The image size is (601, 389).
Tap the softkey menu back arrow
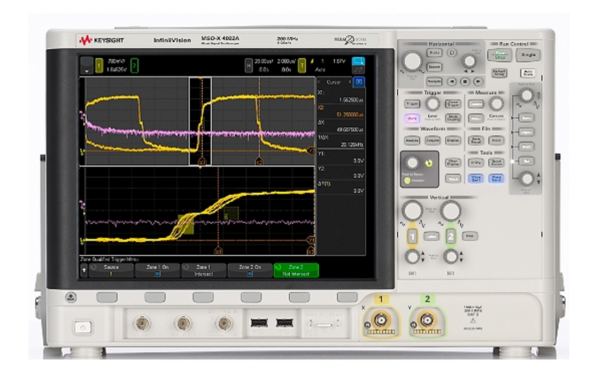84,270
